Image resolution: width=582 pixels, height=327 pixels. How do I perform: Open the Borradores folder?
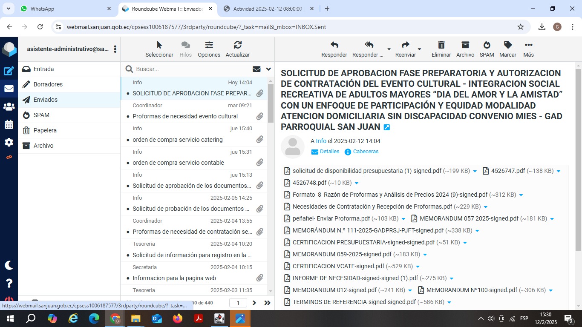[48, 84]
